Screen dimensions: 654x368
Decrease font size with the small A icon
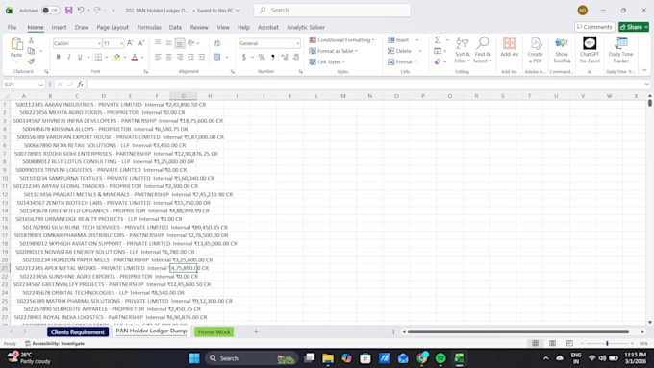click(x=141, y=43)
